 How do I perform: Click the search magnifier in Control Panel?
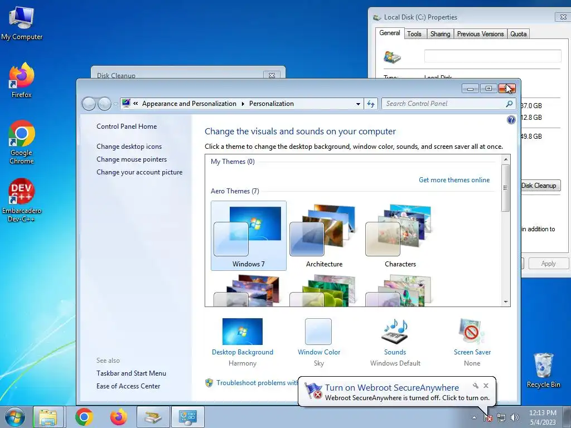509,104
